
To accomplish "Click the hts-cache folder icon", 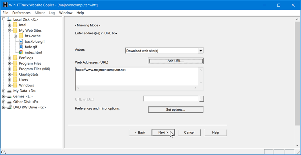I will 21,36.
